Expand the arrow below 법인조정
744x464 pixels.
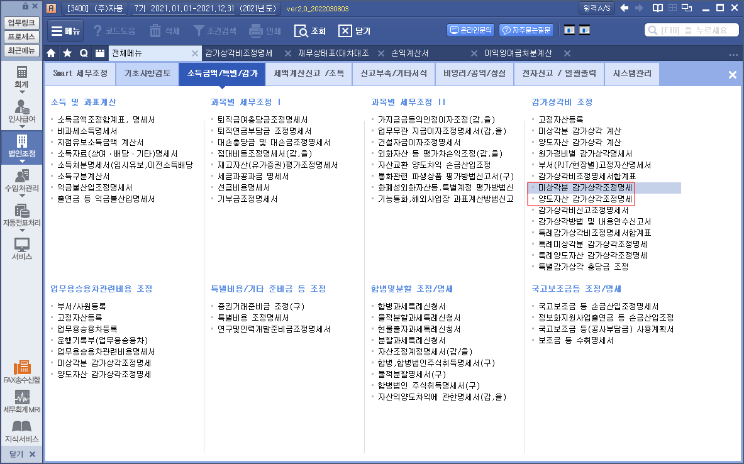click(x=21, y=161)
